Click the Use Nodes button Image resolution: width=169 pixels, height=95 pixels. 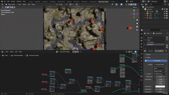click(x=156, y=61)
